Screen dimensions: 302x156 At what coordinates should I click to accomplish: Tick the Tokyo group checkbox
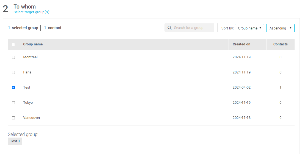pyautogui.click(x=13, y=103)
